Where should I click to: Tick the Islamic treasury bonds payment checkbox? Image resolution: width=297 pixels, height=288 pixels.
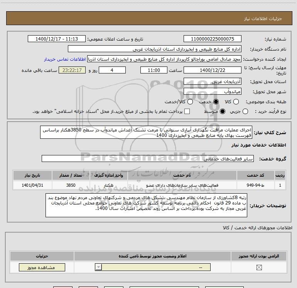coord(187,111)
